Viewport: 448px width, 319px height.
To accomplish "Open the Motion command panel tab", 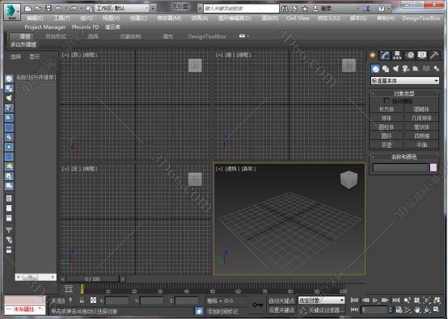I will (x=410, y=55).
